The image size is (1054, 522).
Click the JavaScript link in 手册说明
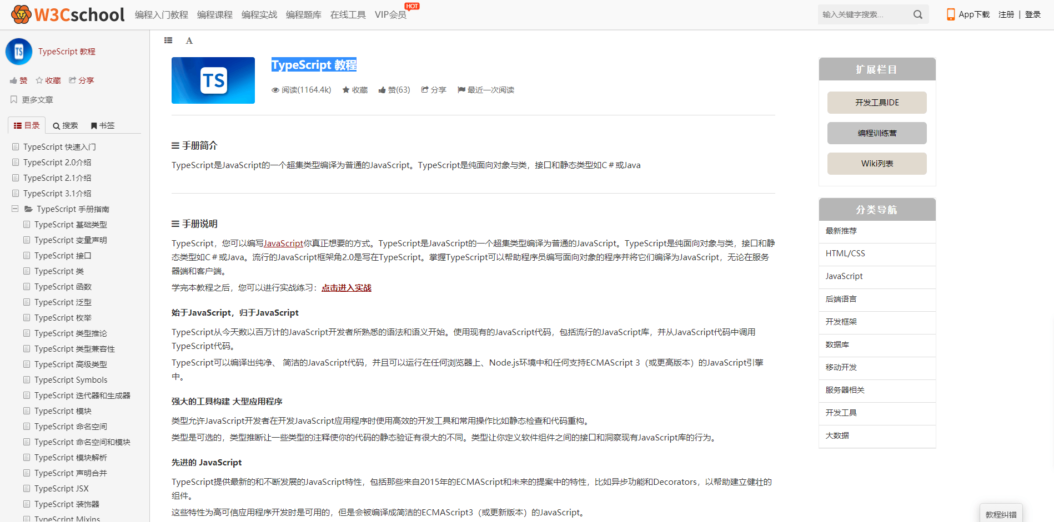tap(283, 243)
